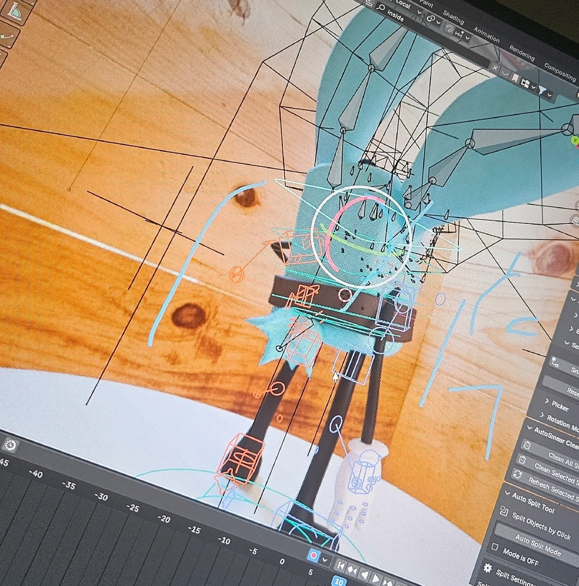This screenshot has width=579, height=586.
Task: Click the current frame 10 marker
Action: point(338,581)
